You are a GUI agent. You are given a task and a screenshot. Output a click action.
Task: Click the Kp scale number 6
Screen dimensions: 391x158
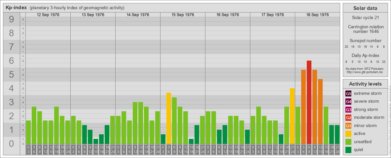(x=12, y=61)
